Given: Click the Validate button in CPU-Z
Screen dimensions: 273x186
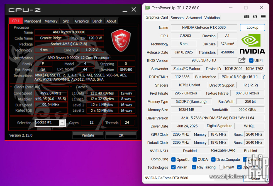Looking at the screenshot, I should (x=88, y=135).
